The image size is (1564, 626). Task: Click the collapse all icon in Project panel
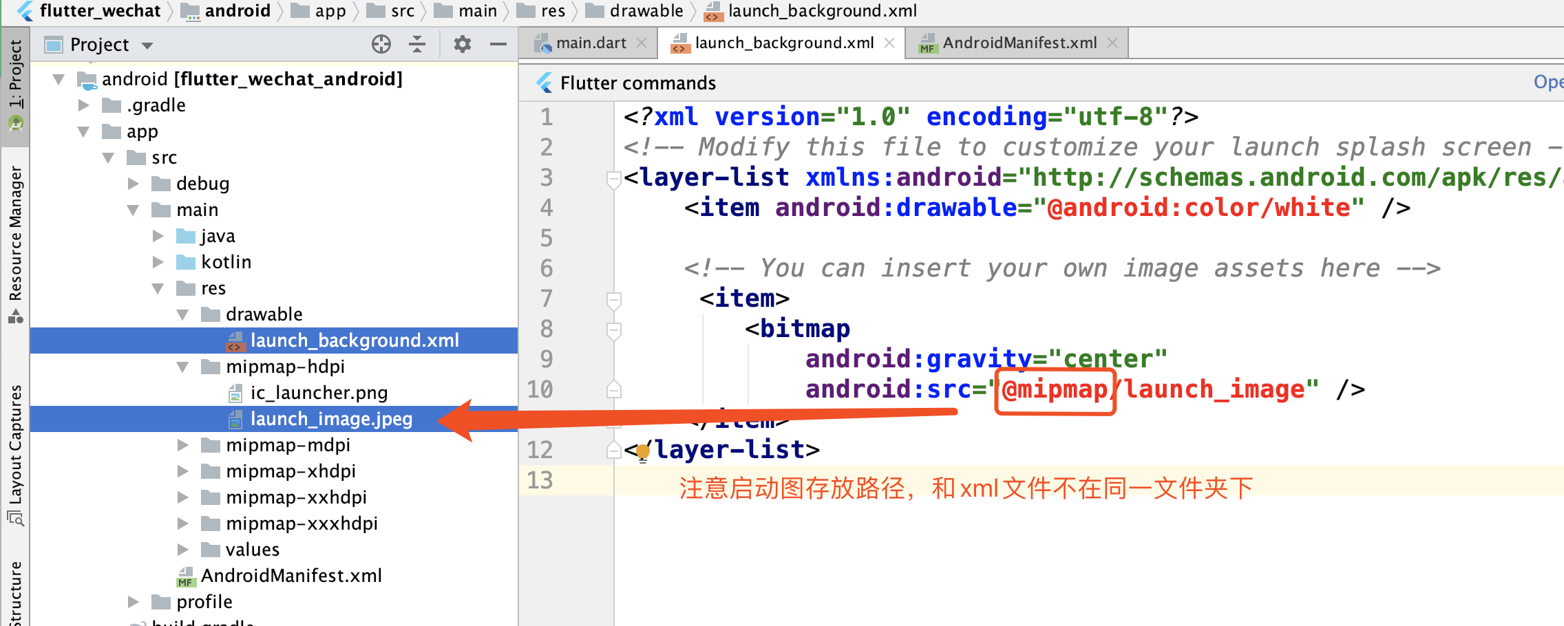(x=417, y=44)
